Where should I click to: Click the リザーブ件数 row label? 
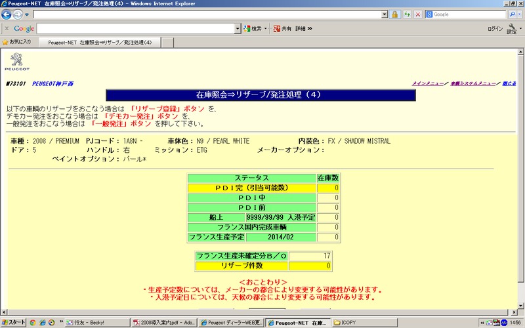241,266
